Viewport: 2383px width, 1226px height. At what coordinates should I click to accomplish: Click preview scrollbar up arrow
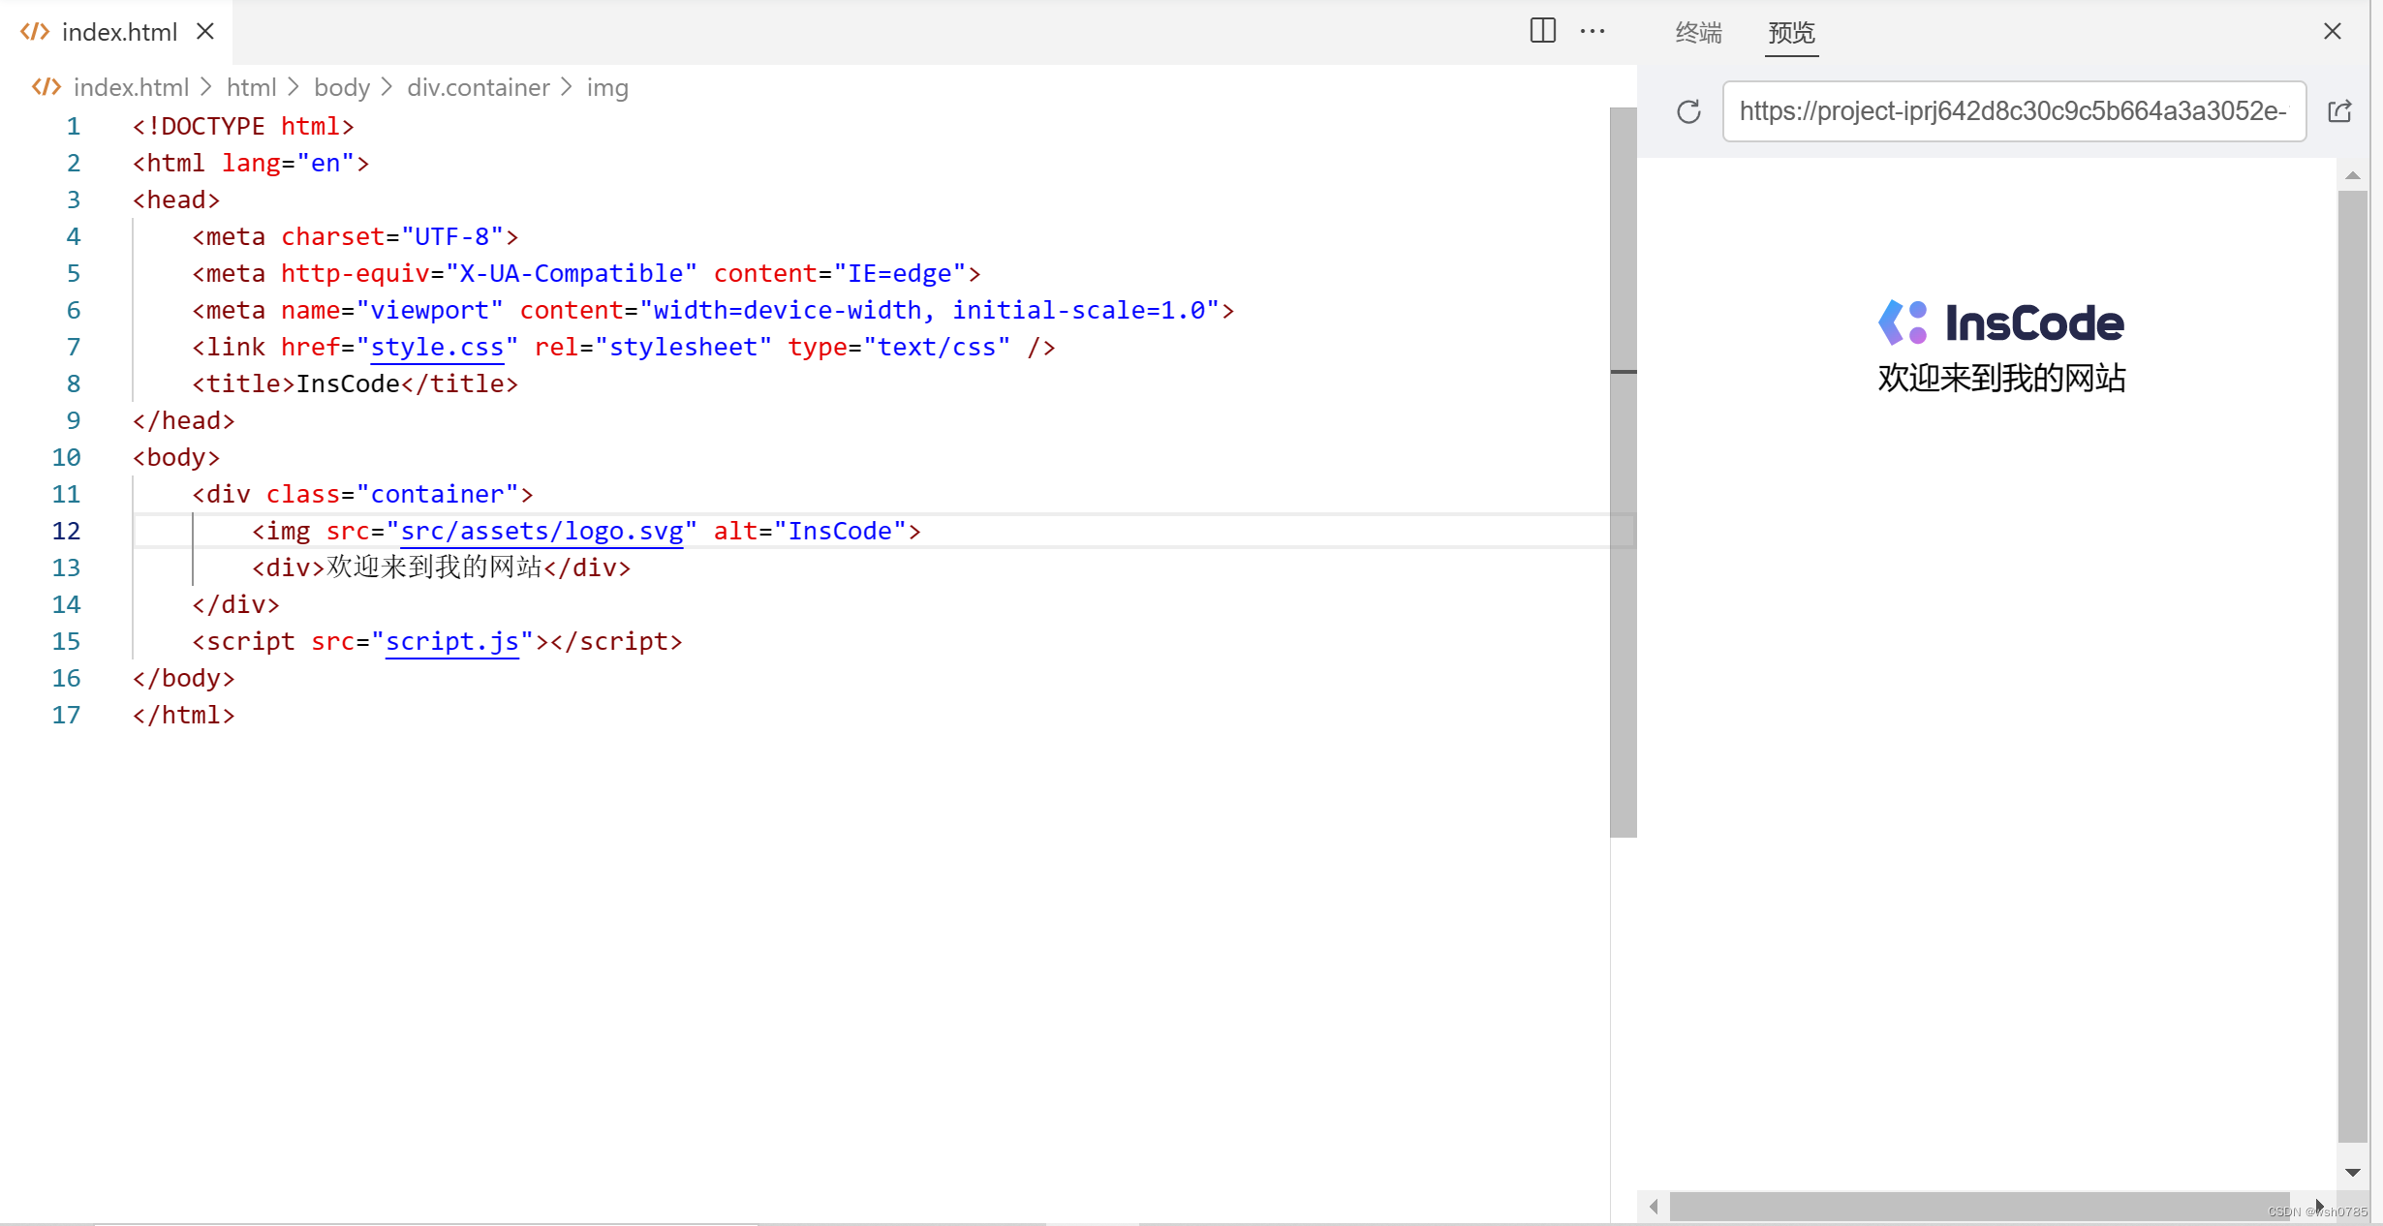[2352, 175]
